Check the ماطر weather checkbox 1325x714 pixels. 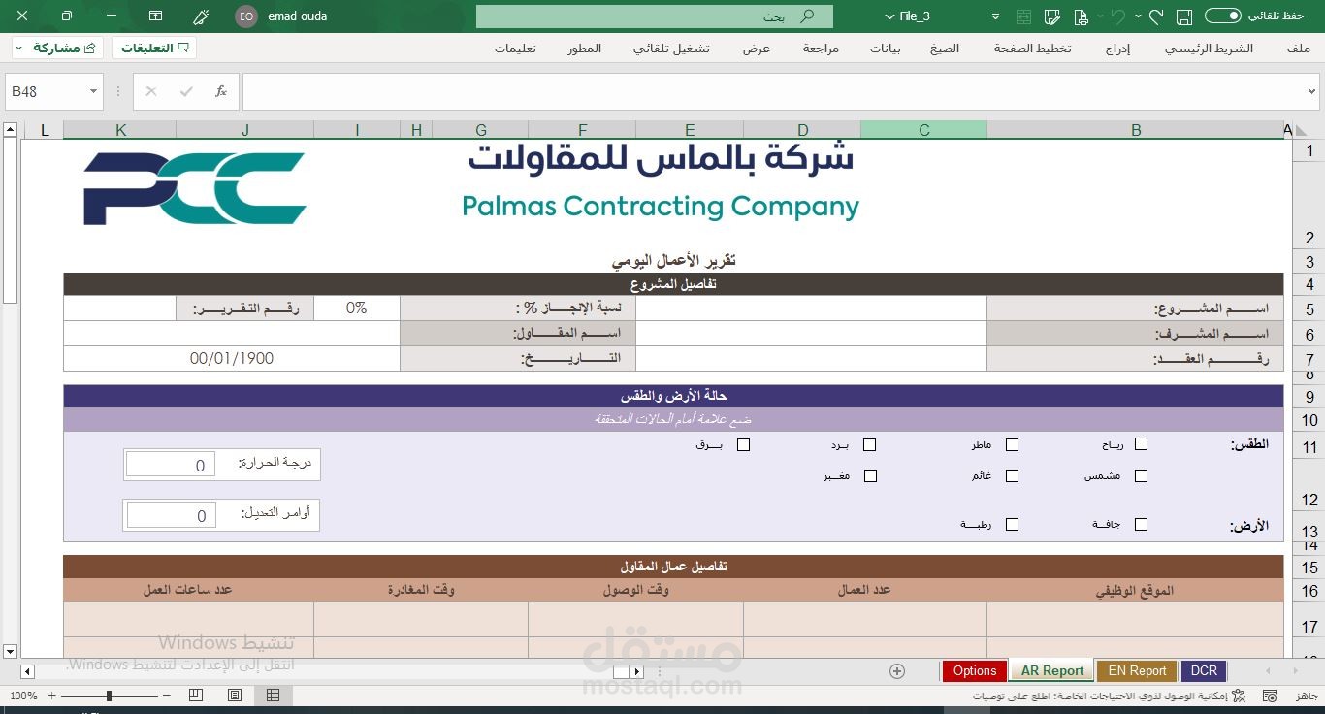click(1012, 444)
